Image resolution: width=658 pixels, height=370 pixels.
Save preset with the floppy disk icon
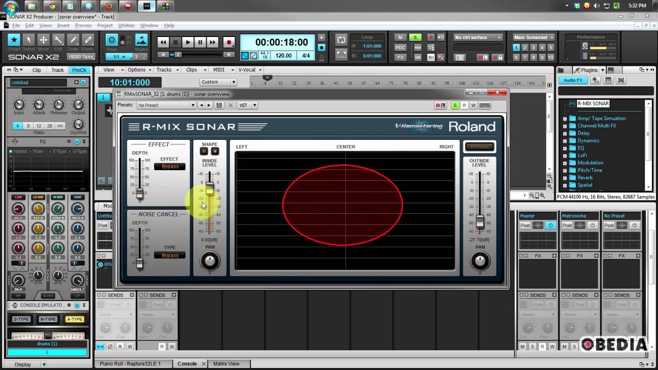tap(219, 105)
